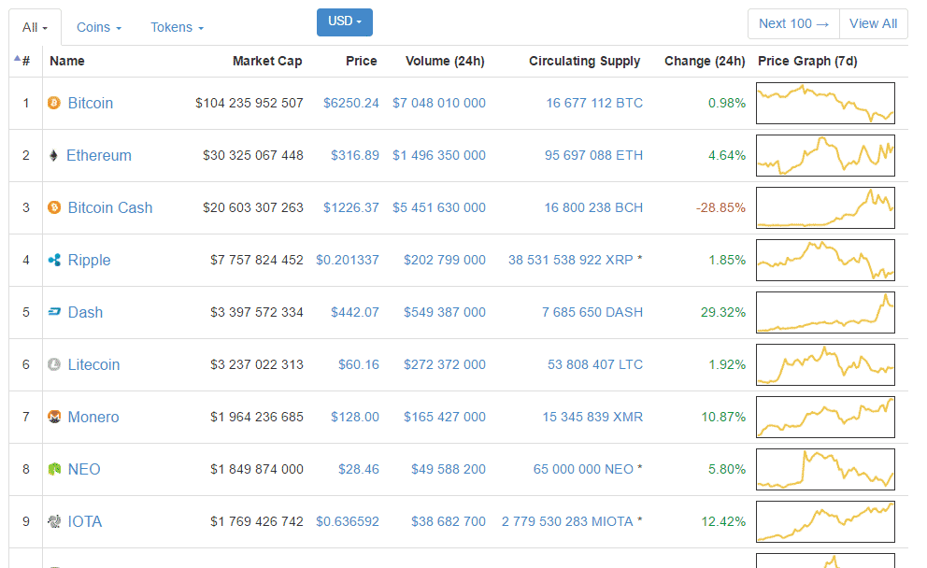Open Litecoin 7d price graph
Viewport: 927px width, 568px height.
click(825, 364)
